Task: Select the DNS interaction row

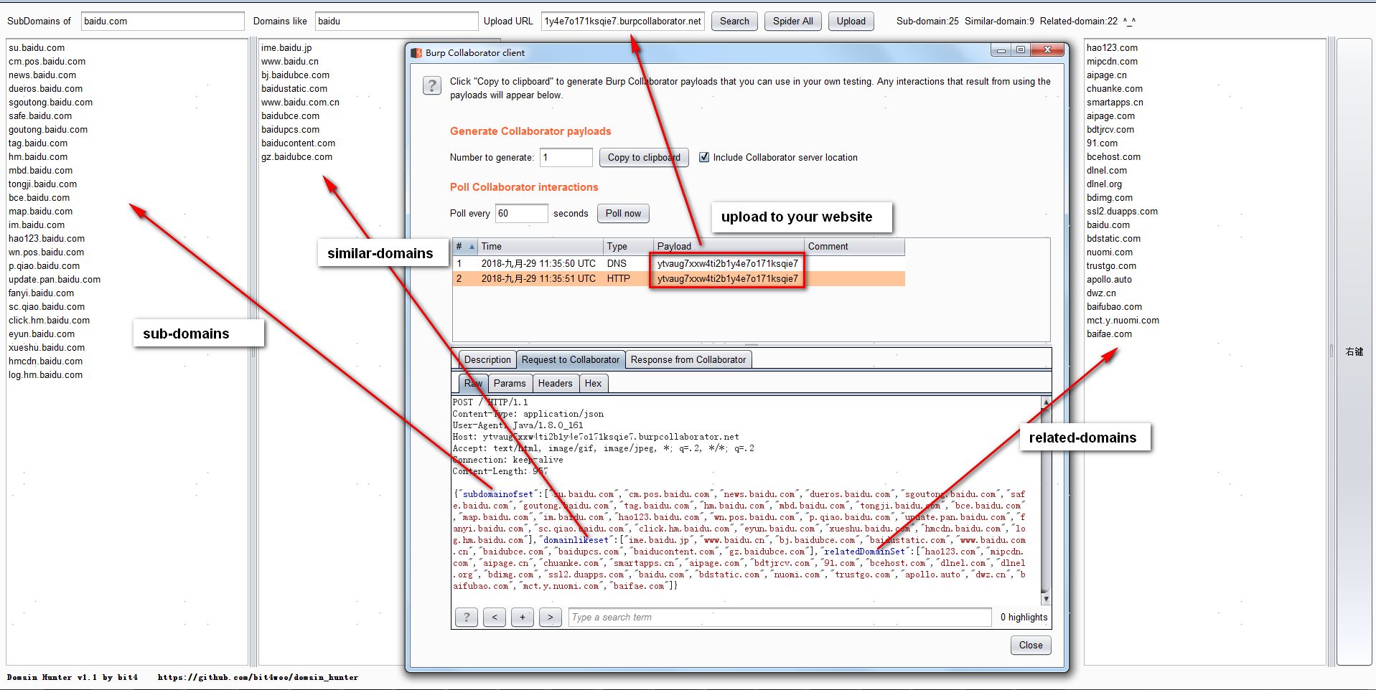Action: (679, 263)
